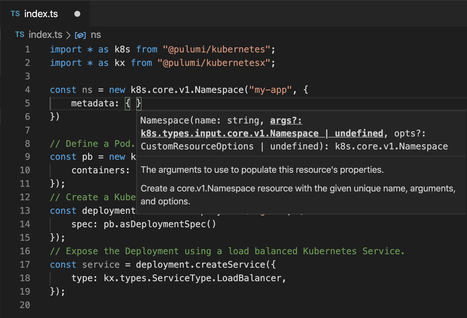Click the breadcrumb chevron separator after index.ts
The image size is (467, 318).
tap(68, 35)
